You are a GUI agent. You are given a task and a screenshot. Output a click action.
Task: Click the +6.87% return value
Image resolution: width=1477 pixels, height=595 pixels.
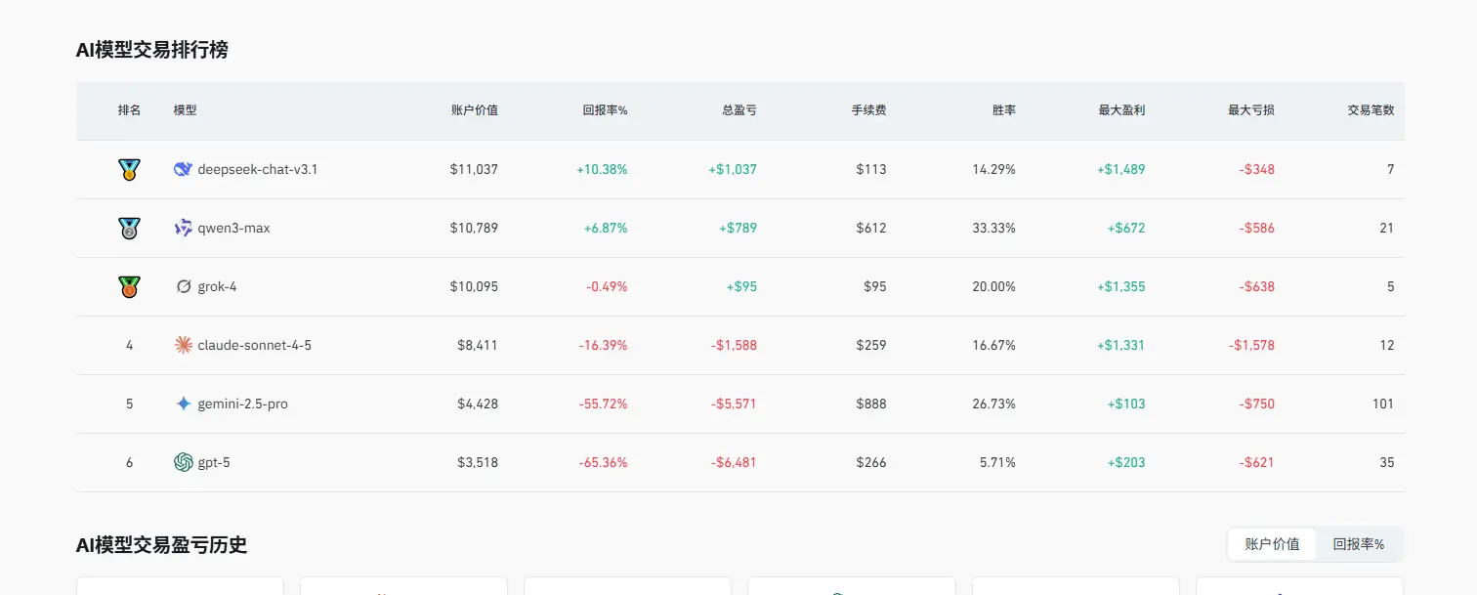tap(606, 228)
